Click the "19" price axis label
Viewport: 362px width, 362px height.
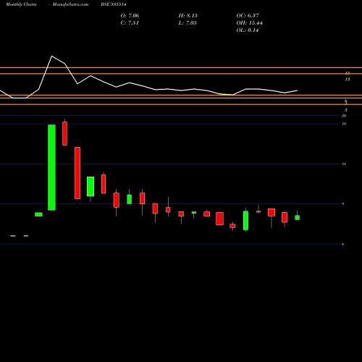coord(344,124)
